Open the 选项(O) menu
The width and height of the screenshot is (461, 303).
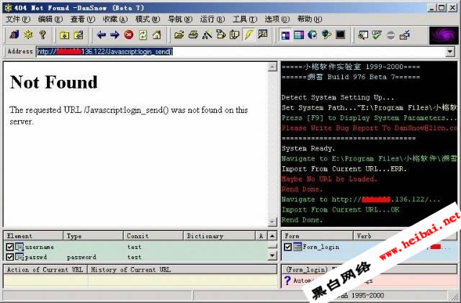(x=277, y=19)
